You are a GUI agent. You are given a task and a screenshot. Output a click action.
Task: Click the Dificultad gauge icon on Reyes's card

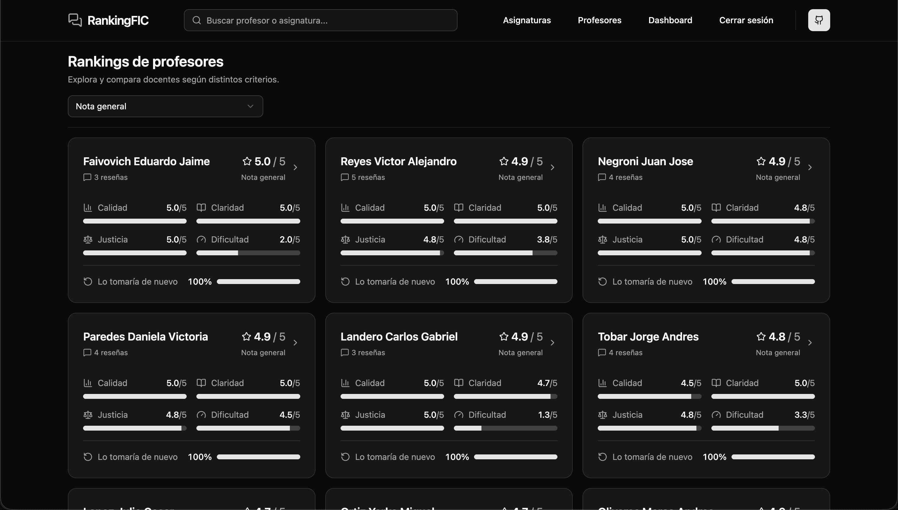458,240
